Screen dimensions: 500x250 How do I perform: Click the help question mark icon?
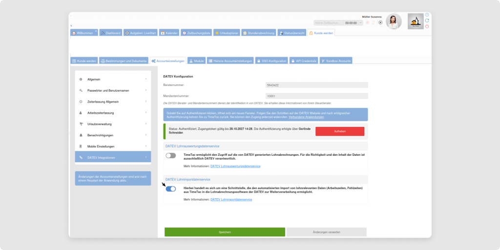pos(427,15)
